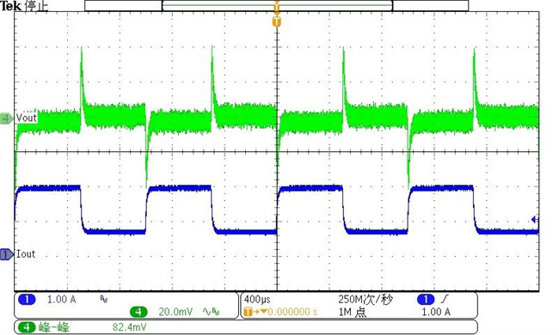The image size is (559, 335).
Task: Click the channel 1 bandwidth limit indicator
Action: pos(104,300)
